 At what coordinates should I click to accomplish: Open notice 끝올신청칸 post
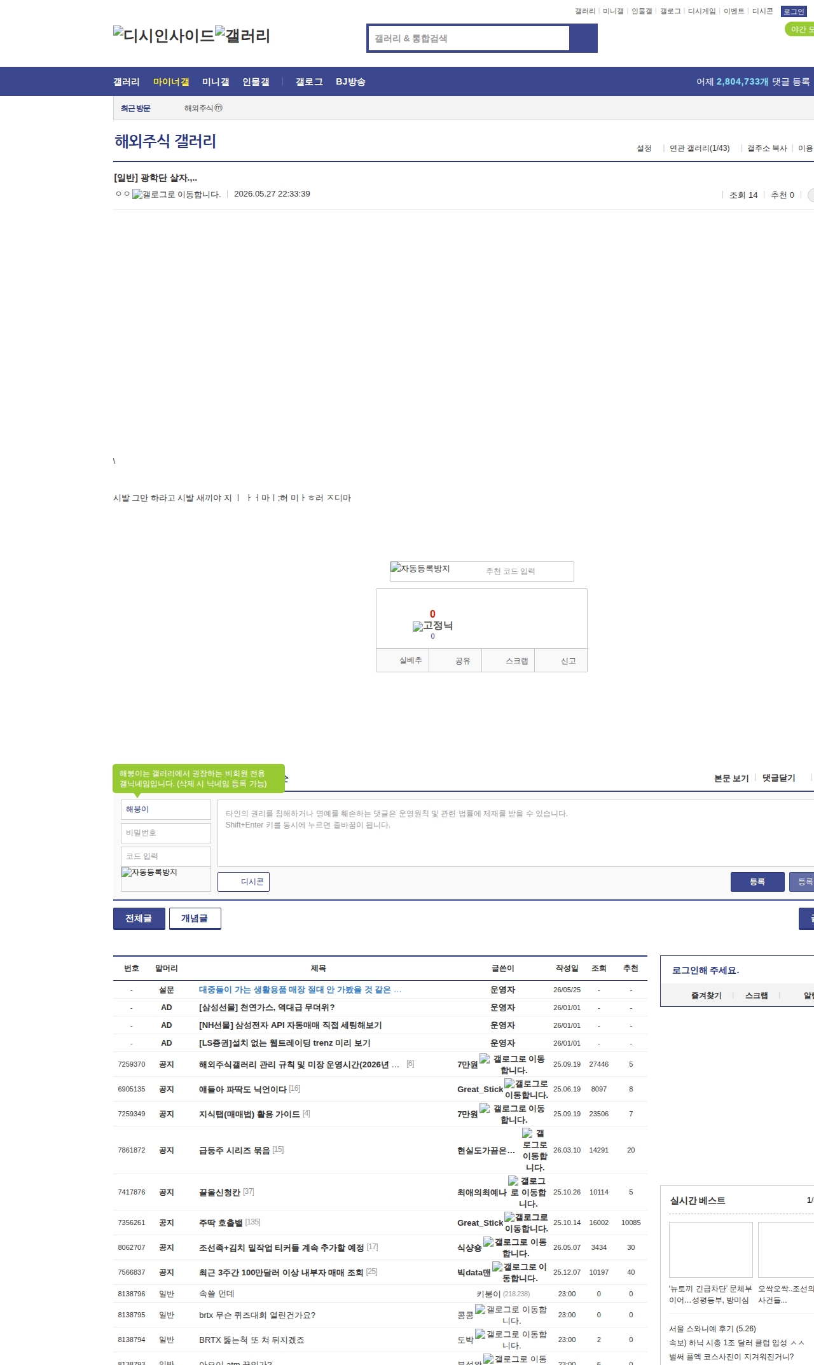tap(219, 1193)
